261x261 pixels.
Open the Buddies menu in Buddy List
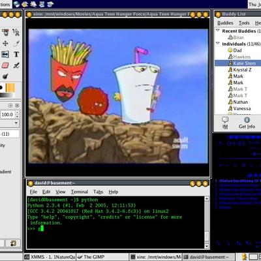click(x=225, y=23)
